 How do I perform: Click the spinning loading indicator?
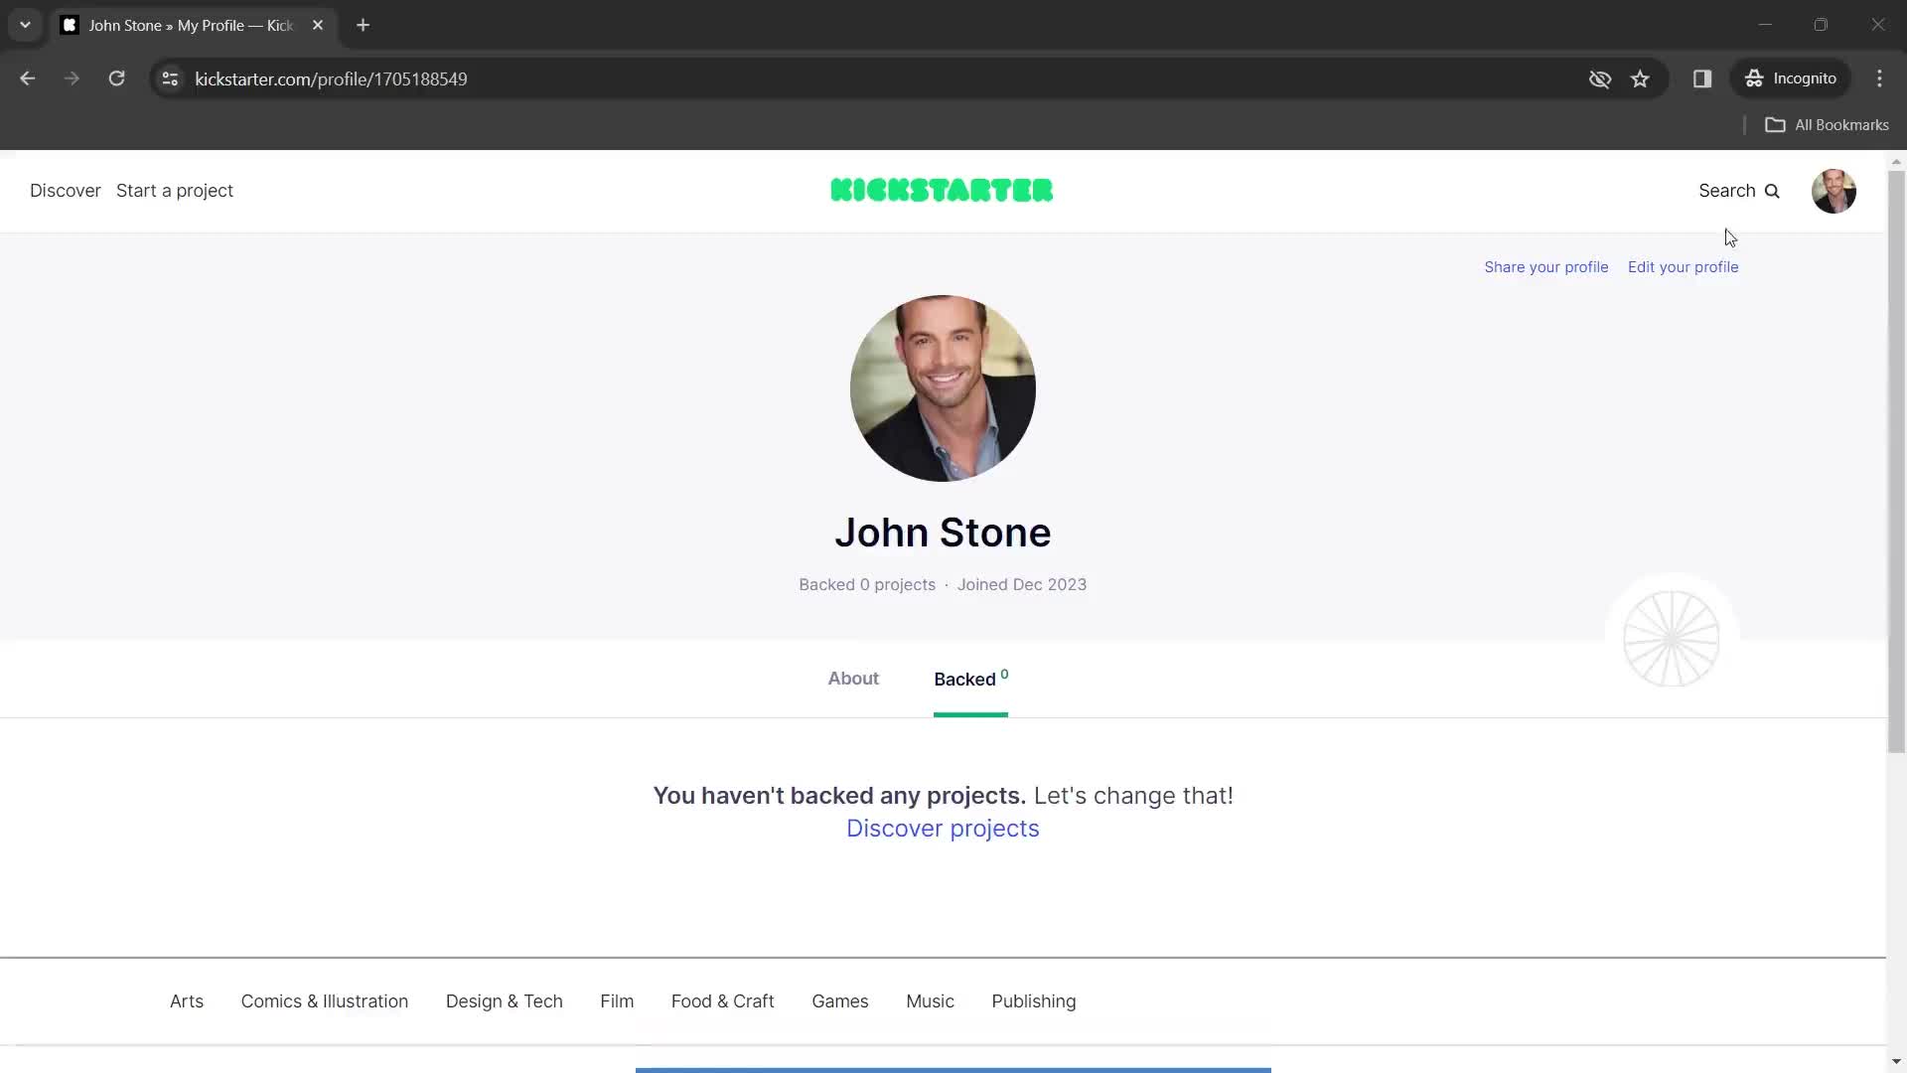tap(1673, 640)
